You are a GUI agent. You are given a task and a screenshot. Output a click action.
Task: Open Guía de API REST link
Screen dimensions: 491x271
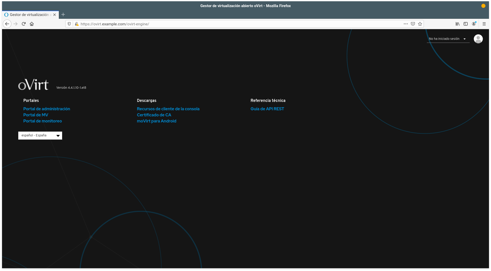click(267, 109)
